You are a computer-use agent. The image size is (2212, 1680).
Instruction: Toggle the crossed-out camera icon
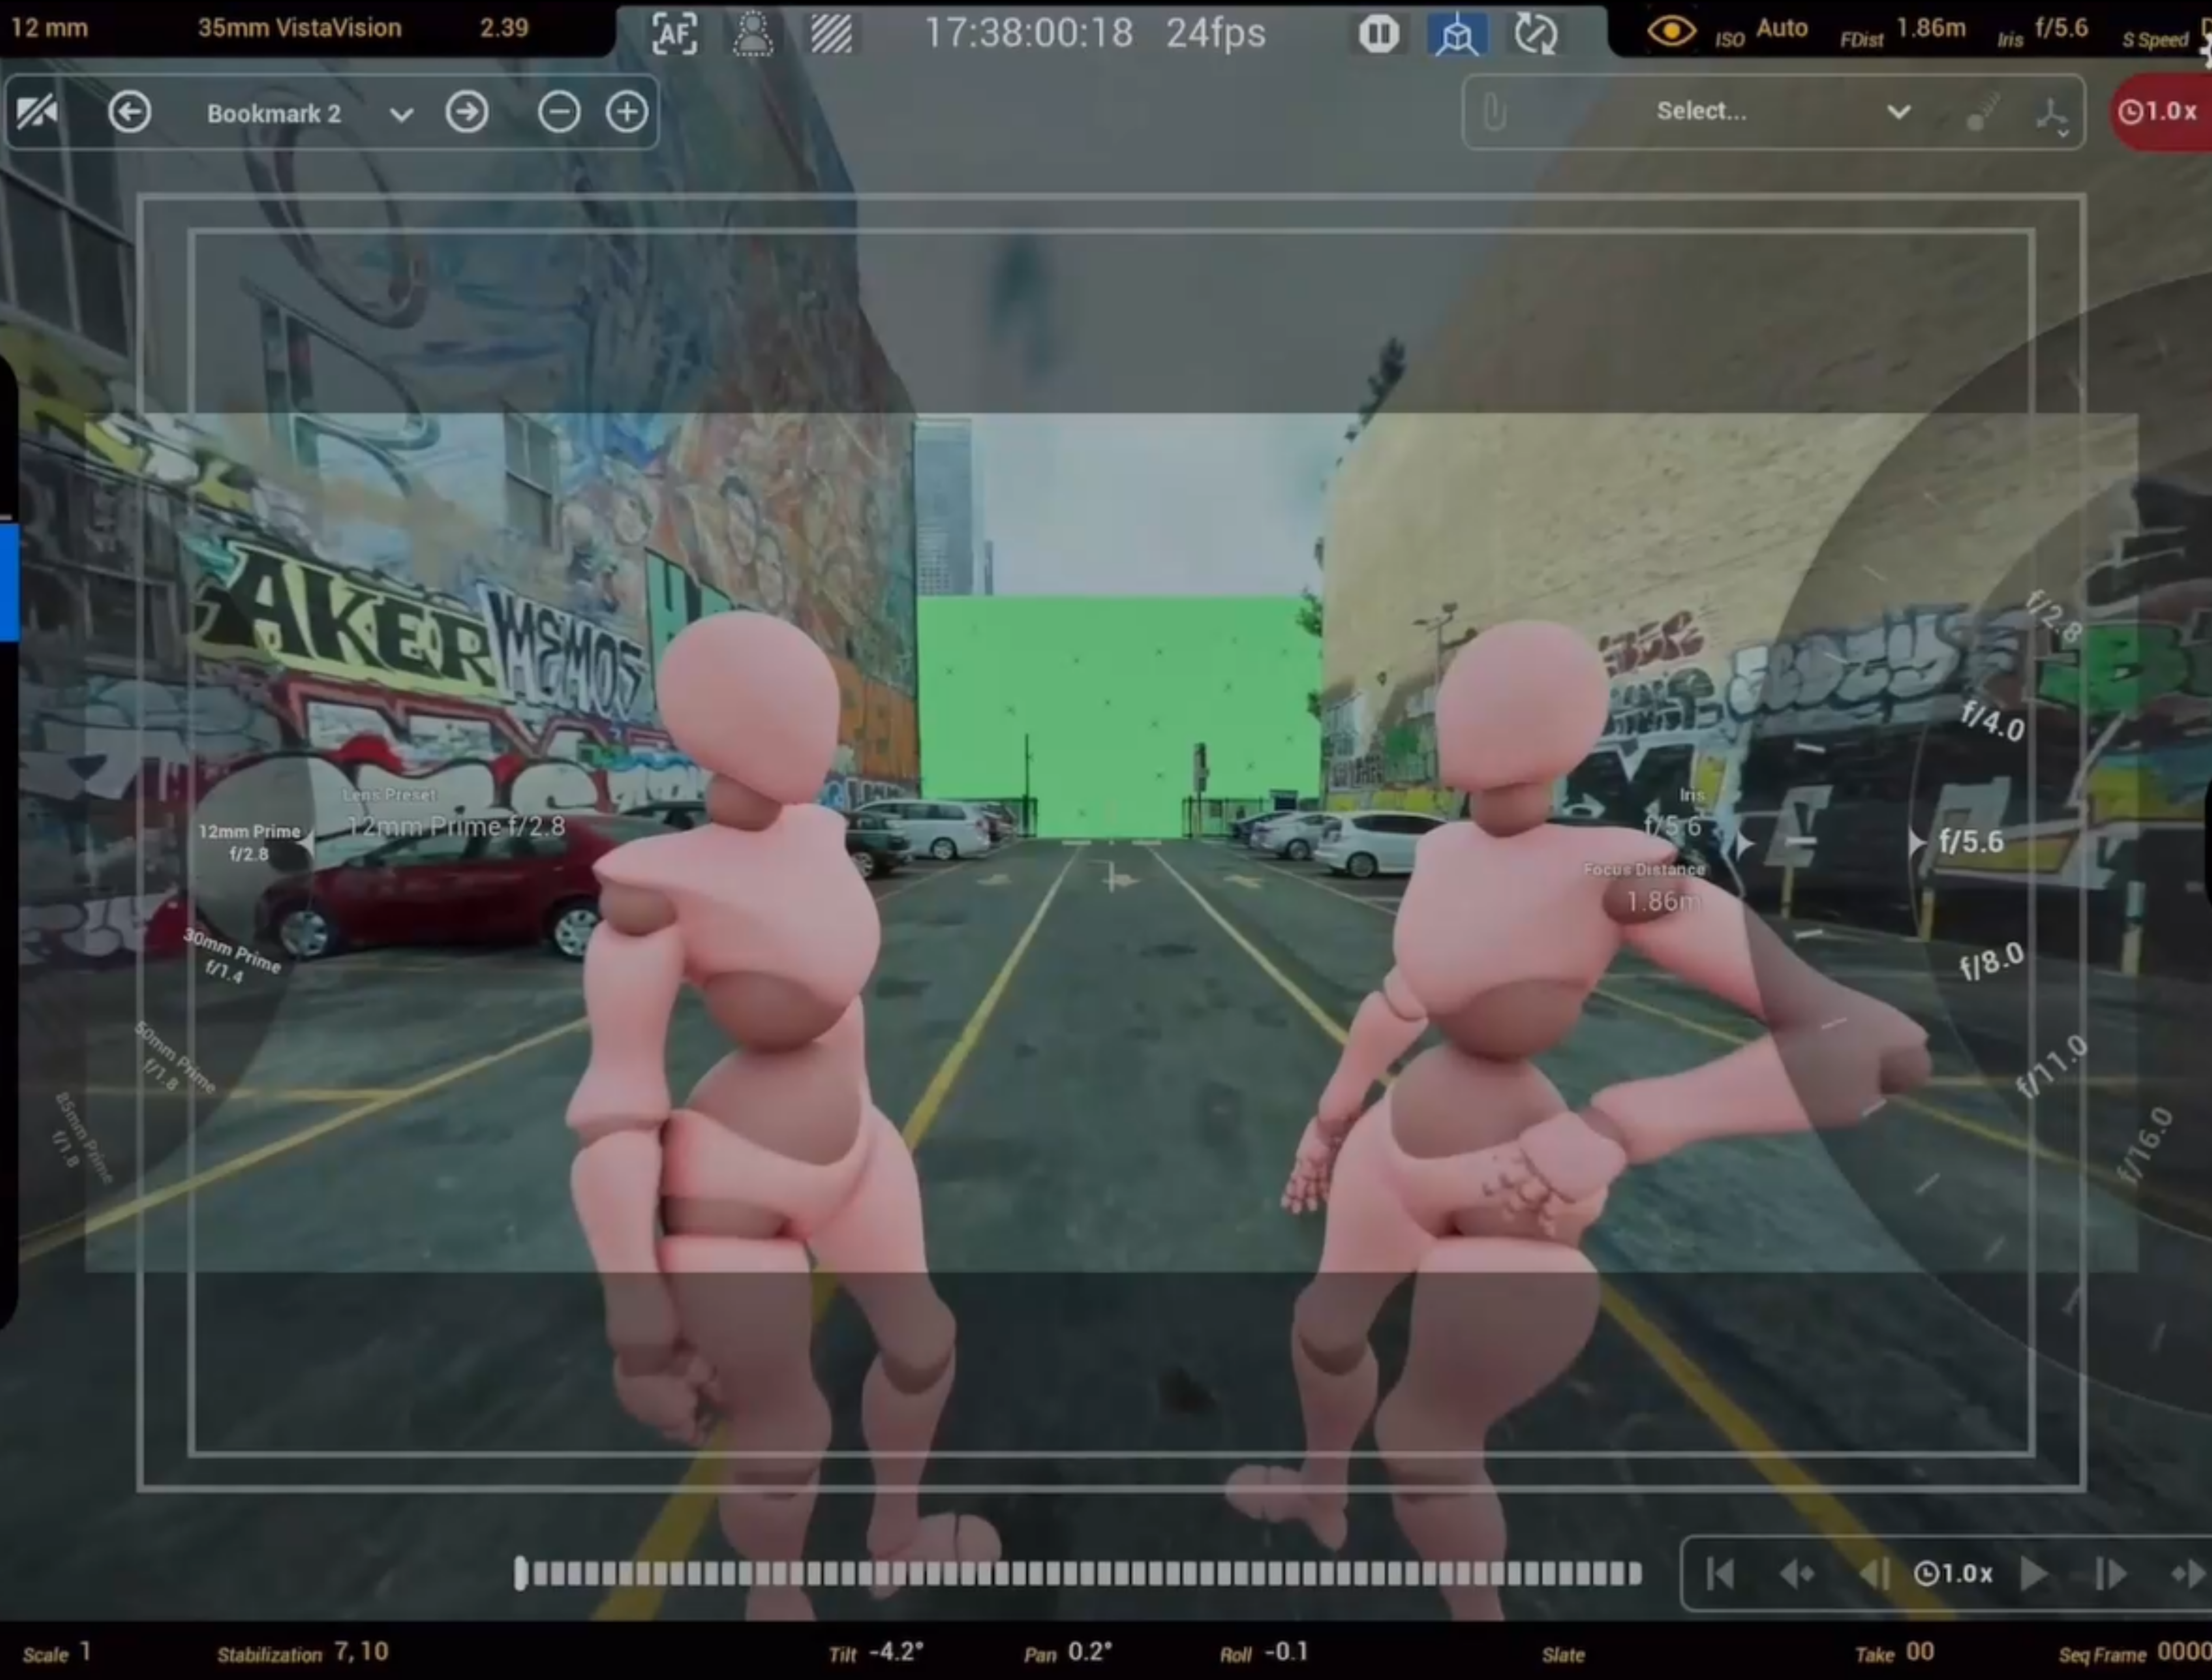[37, 112]
